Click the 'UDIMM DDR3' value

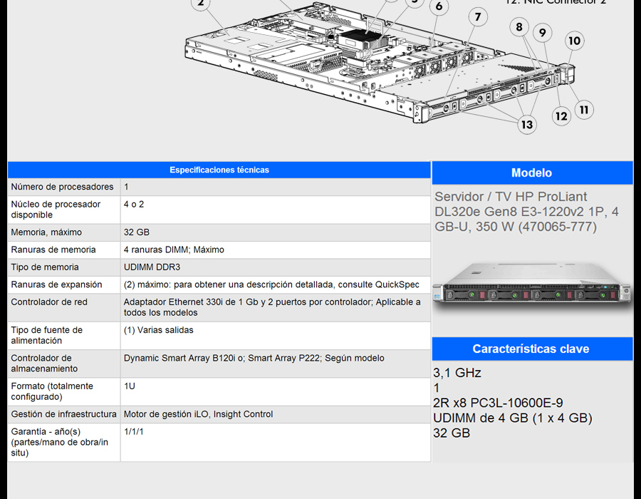pyautogui.click(x=152, y=267)
